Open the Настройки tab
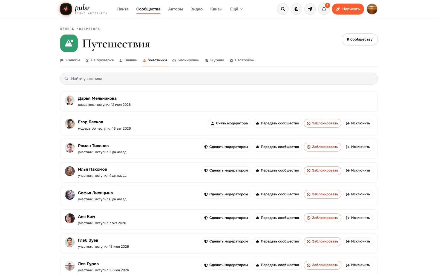 click(x=242, y=60)
